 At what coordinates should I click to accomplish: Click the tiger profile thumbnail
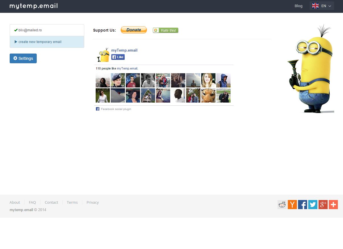pos(208,95)
